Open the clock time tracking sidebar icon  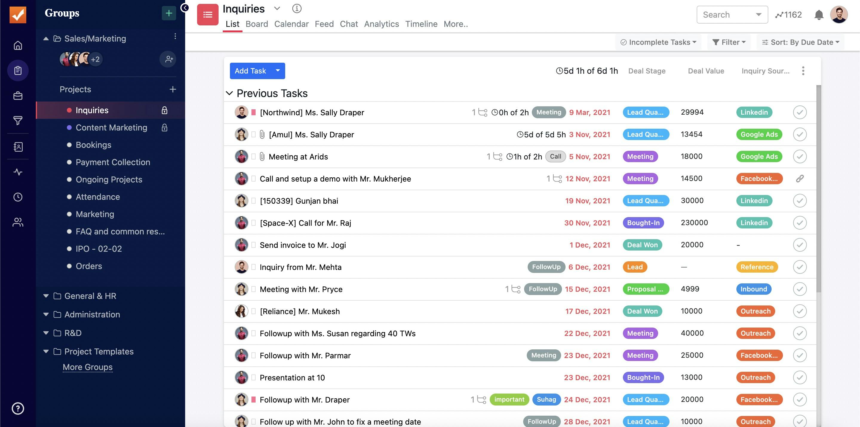[18, 197]
